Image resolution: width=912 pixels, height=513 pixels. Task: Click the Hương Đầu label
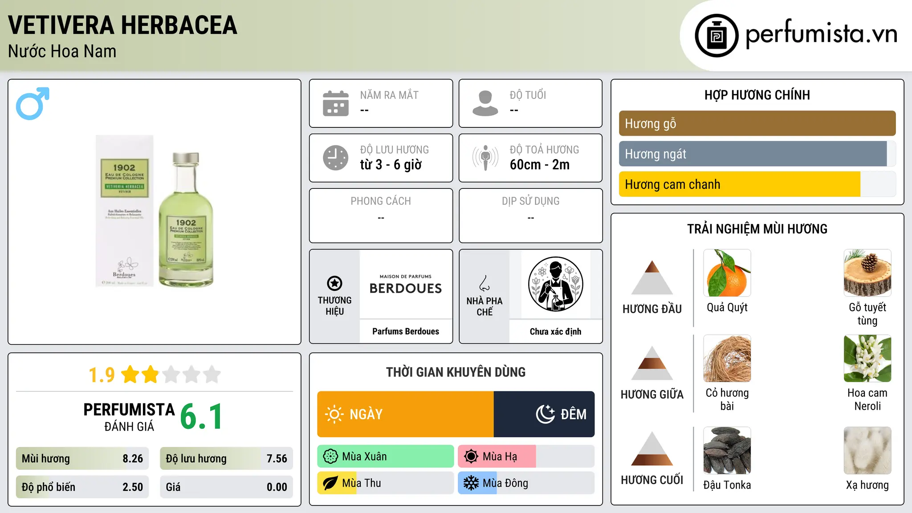pos(652,309)
